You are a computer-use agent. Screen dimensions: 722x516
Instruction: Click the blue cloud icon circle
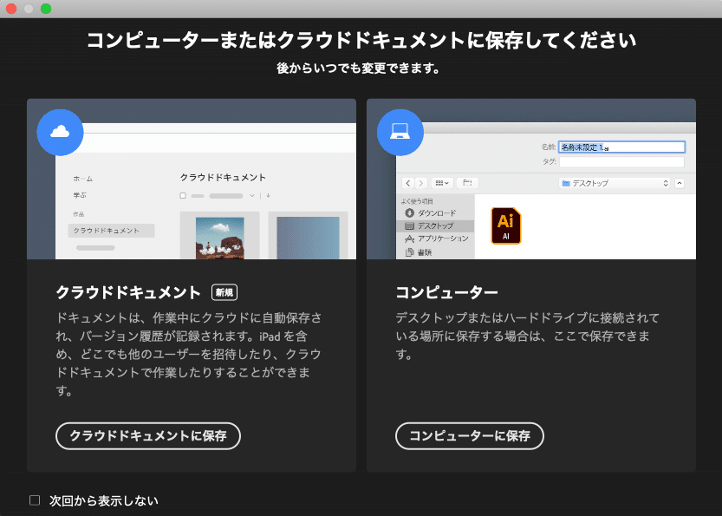coord(60,132)
